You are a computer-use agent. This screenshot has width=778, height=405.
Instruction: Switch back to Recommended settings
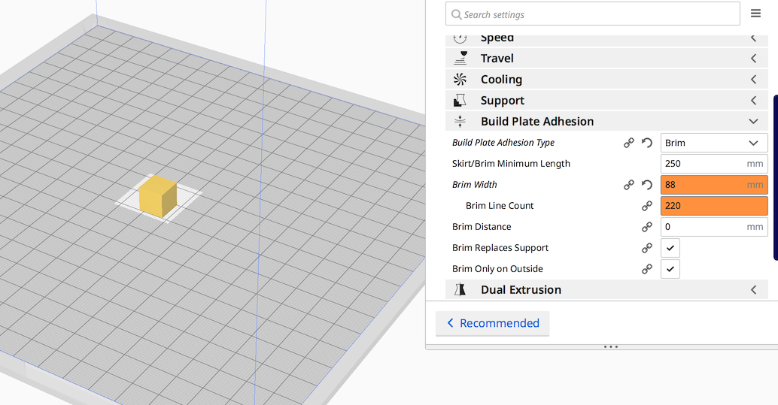pos(492,323)
